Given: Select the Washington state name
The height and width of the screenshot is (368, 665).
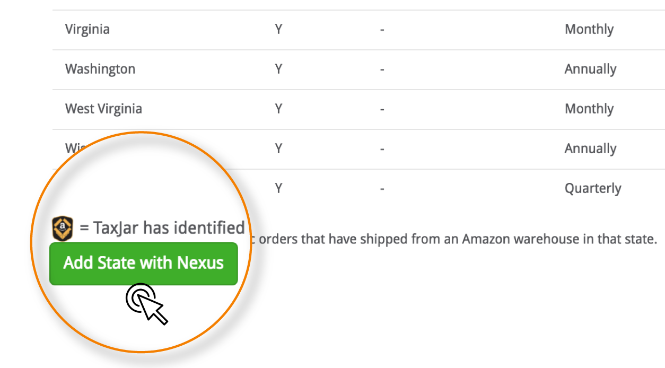Looking at the screenshot, I should pyautogui.click(x=100, y=69).
